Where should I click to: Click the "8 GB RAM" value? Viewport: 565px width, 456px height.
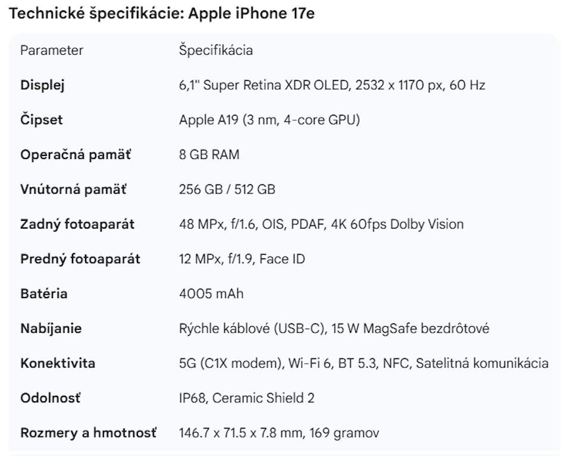coord(209,155)
